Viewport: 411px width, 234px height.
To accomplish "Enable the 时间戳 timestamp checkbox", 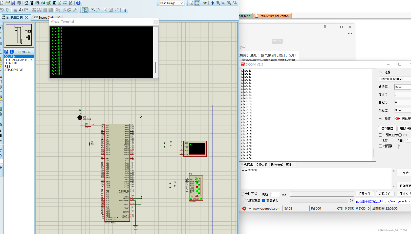I will (x=380, y=146).
